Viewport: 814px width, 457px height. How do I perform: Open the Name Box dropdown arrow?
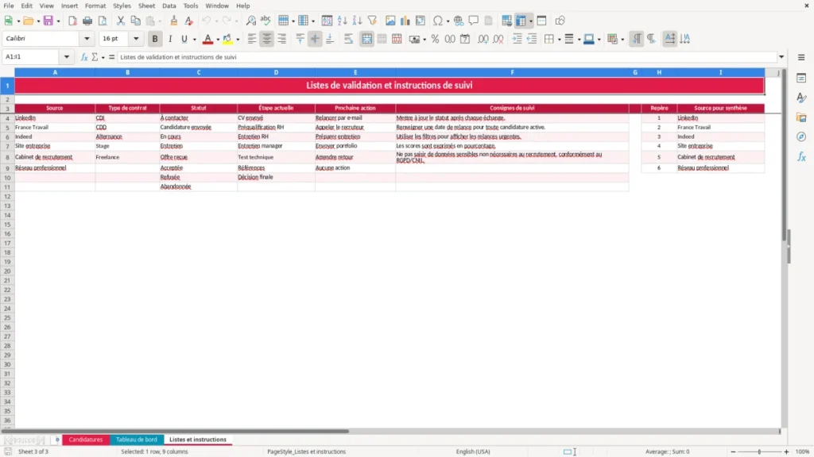pos(67,57)
